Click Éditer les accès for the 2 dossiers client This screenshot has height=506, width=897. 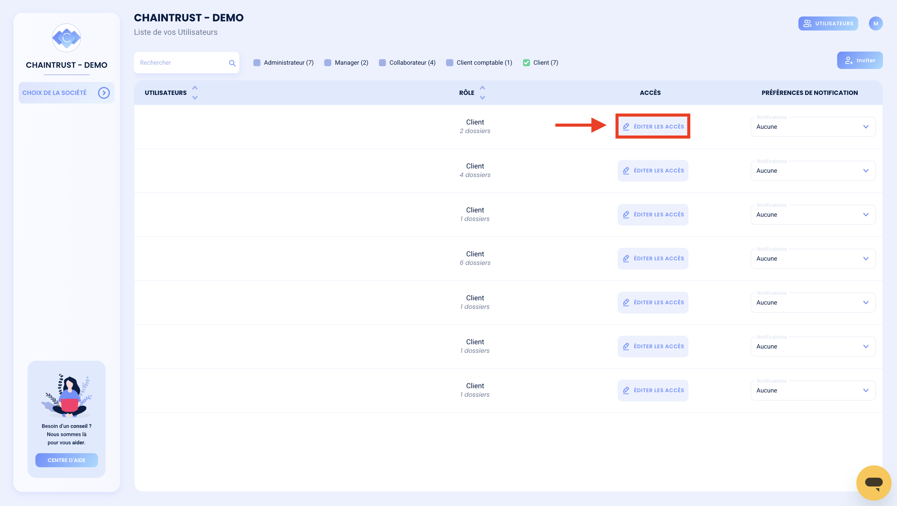(653, 127)
